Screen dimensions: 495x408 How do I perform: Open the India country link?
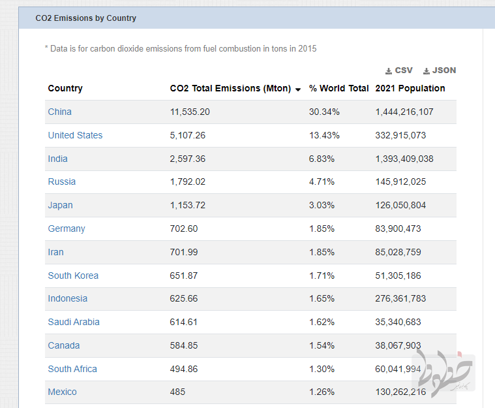click(58, 159)
